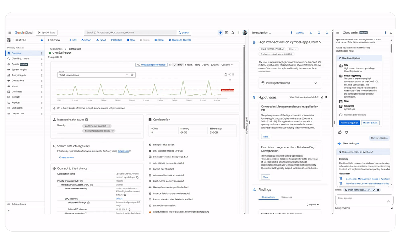Click the Create stream link

(x=66, y=157)
